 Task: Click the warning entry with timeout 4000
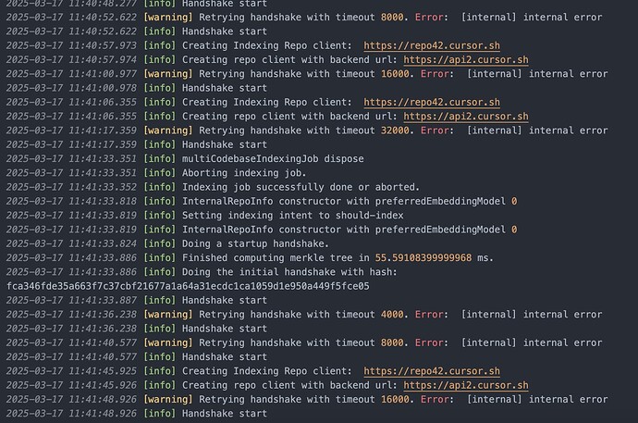click(304, 315)
